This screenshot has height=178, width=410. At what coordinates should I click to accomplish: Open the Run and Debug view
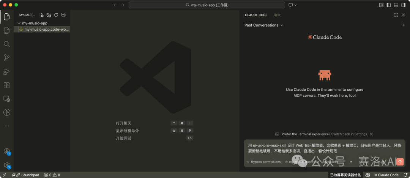pos(6,71)
